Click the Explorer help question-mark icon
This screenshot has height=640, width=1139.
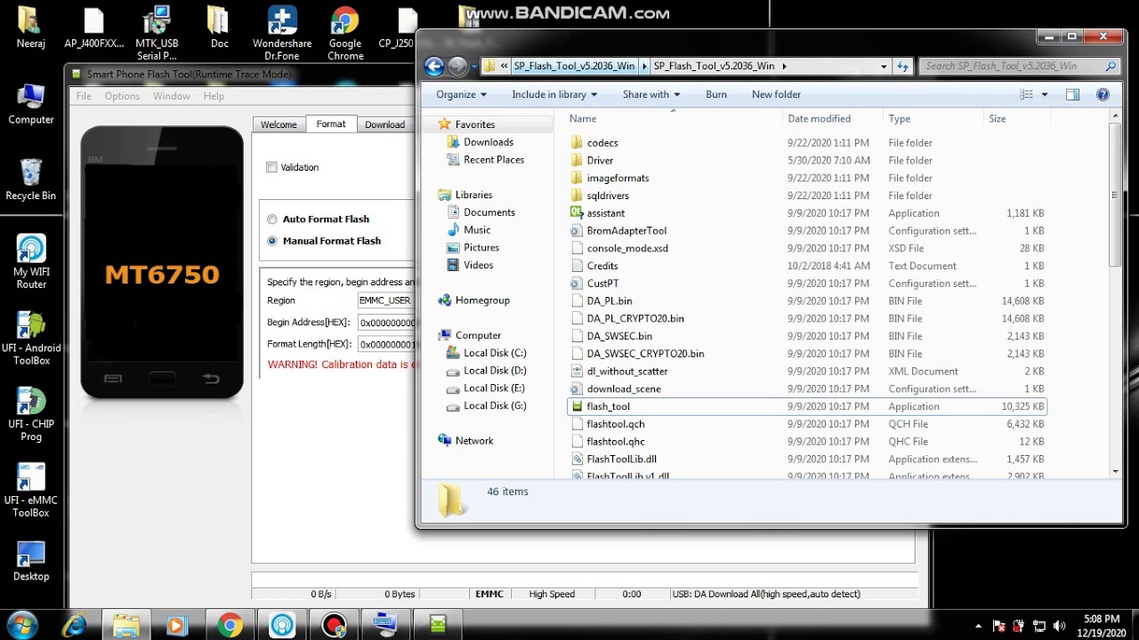click(1103, 94)
